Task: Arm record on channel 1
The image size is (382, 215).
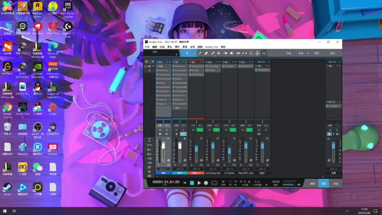Action: (160, 134)
